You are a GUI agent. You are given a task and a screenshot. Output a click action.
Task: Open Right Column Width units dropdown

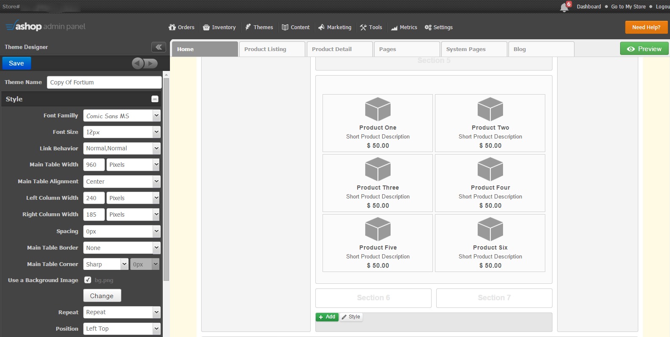coord(133,215)
